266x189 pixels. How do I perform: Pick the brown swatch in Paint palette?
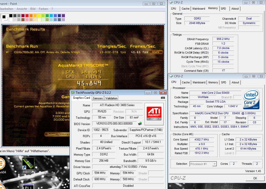(23, 20)
